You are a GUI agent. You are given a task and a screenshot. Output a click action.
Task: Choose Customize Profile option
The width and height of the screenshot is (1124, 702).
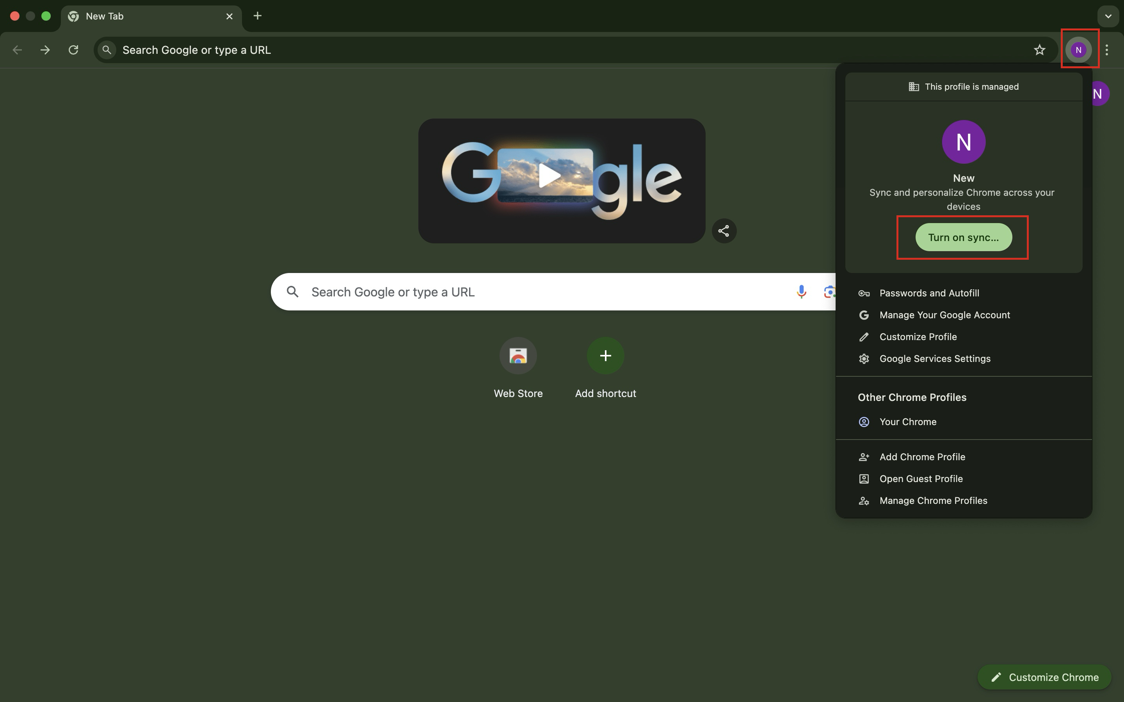[x=918, y=337]
